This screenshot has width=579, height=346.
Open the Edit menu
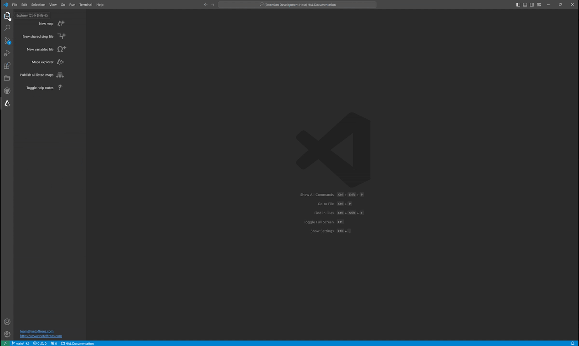coord(24,5)
